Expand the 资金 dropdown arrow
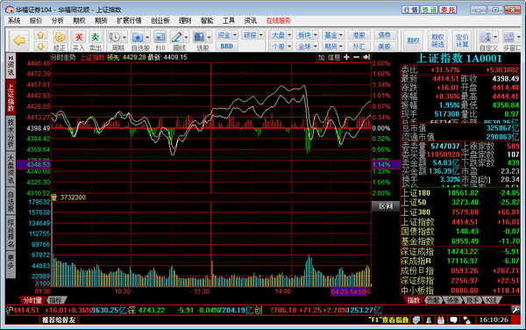The image size is (526, 330). 235,35
